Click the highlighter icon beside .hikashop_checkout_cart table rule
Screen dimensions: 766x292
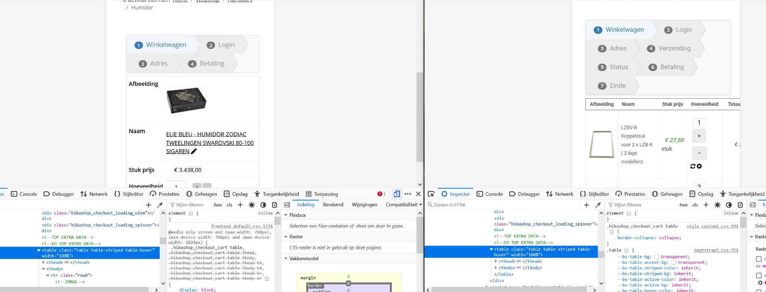(612, 232)
